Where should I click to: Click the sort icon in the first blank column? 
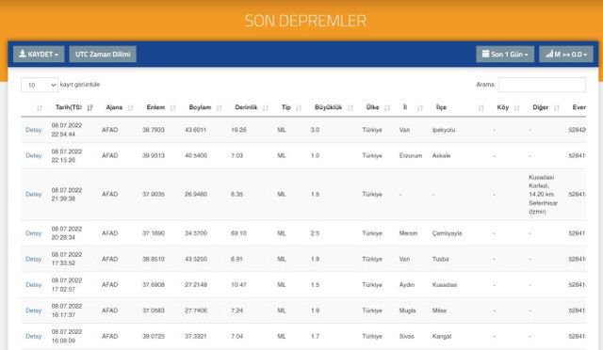40,108
